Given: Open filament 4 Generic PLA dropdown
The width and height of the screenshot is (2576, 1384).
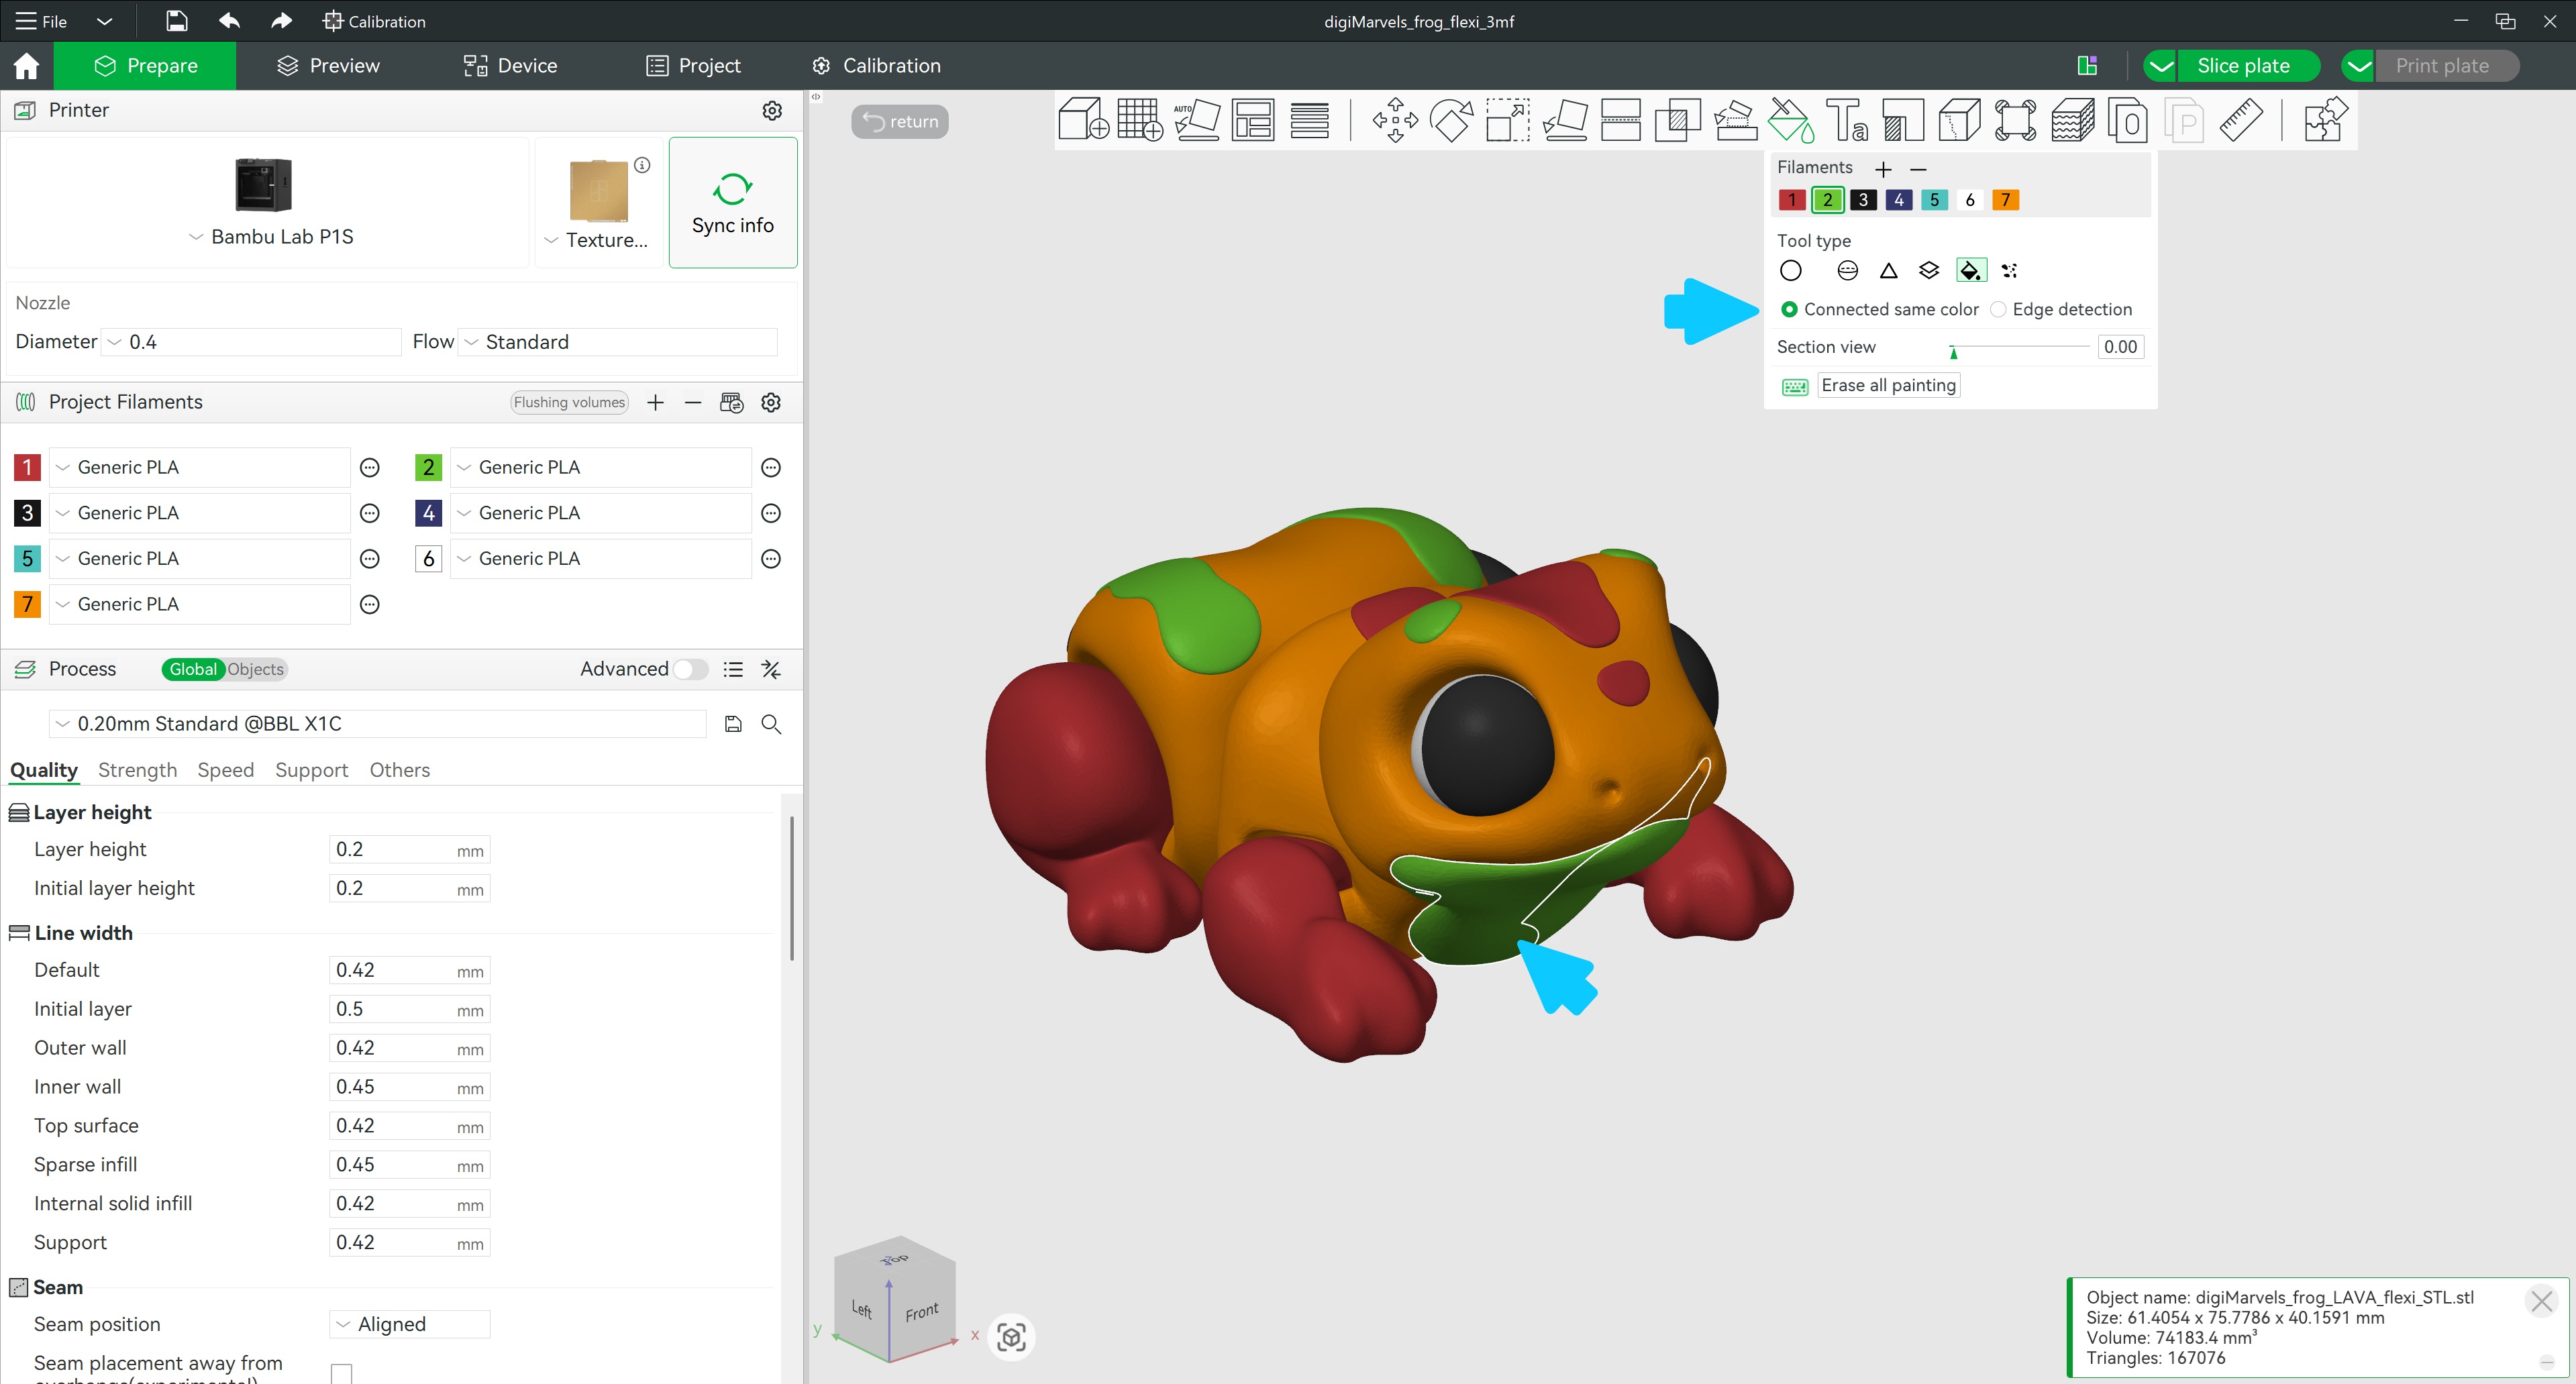Looking at the screenshot, I should [601, 513].
